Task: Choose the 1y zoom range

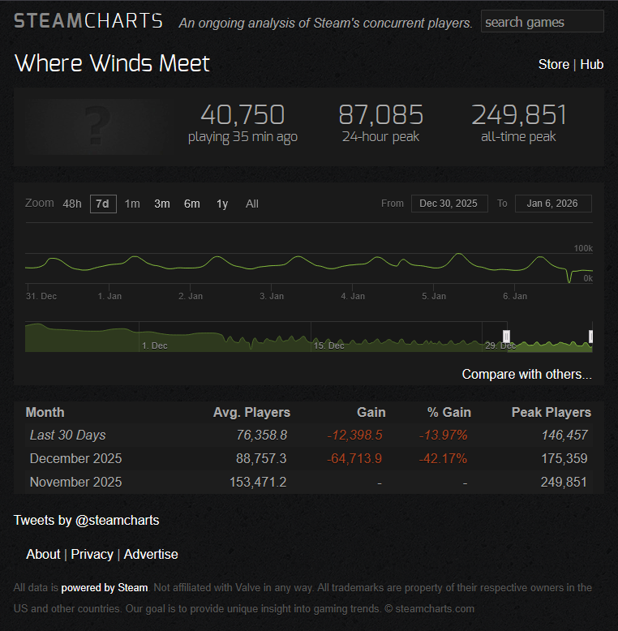Action: tap(222, 204)
